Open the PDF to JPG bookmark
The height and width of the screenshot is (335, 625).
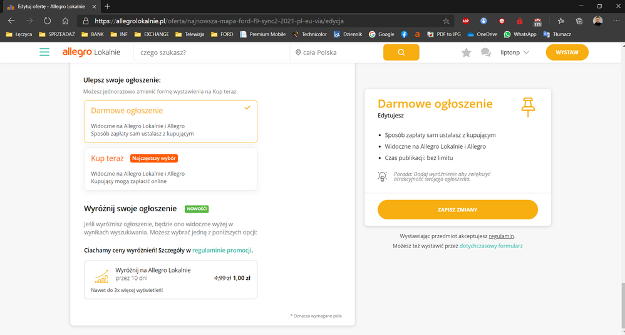point(444,34)
